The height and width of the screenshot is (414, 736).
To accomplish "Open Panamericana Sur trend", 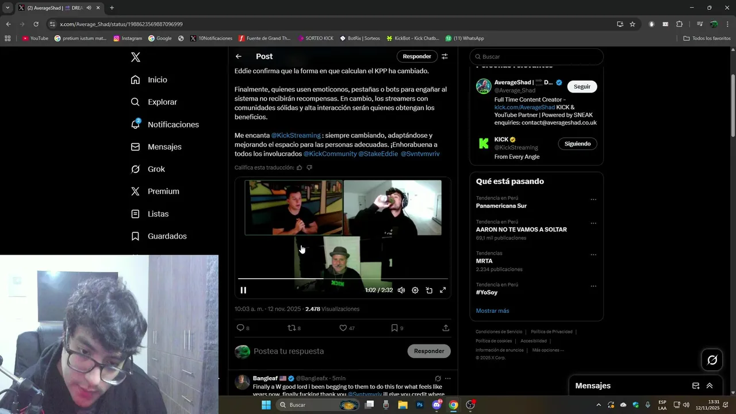I will point(501,206).
